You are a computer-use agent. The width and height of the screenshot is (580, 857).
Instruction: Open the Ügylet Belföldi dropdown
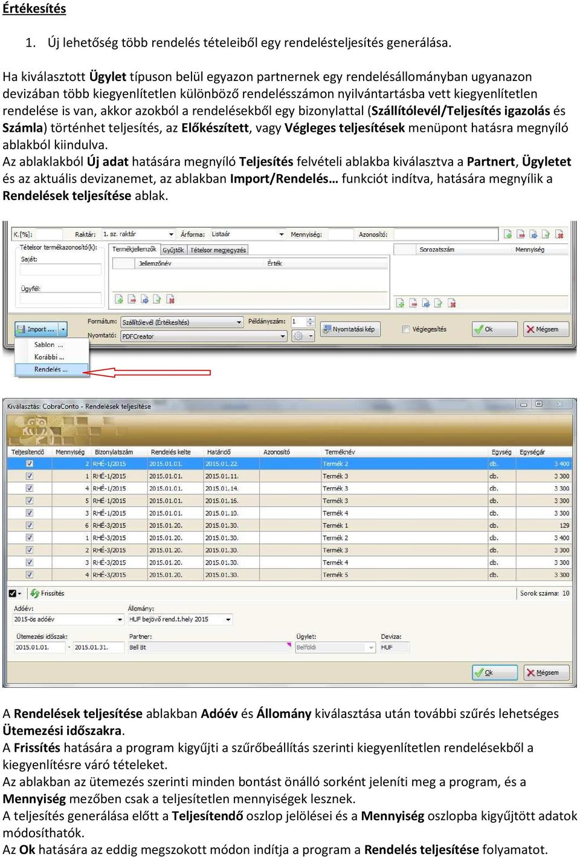pyautogui.click(x=371, y=647)
